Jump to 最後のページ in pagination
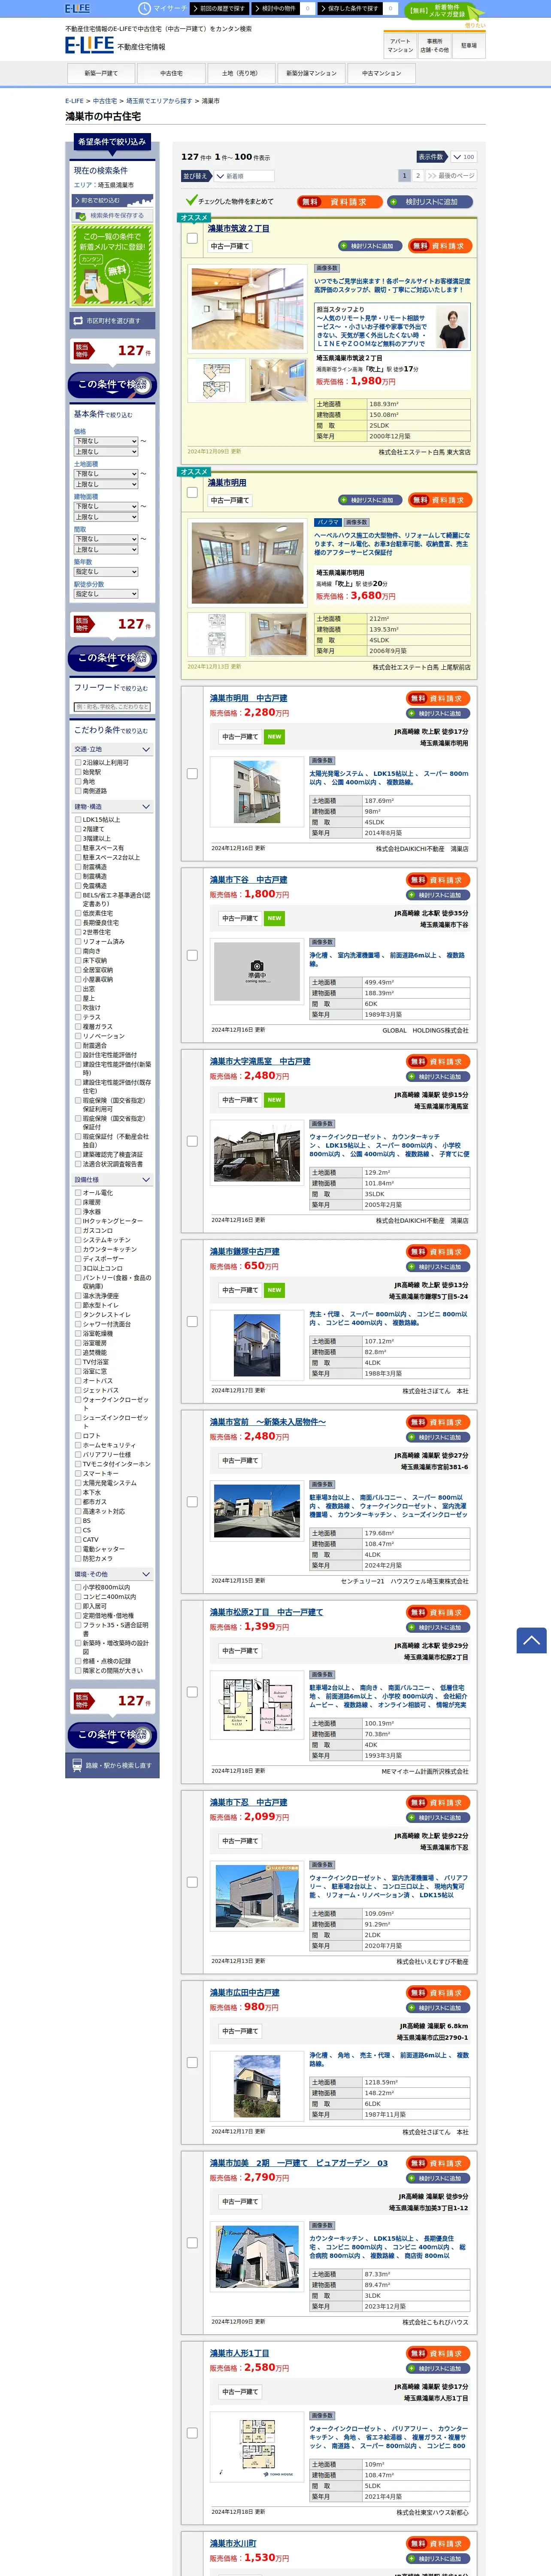The height and width of the screenshot is (2576, 551). click(x=451, y=175)
